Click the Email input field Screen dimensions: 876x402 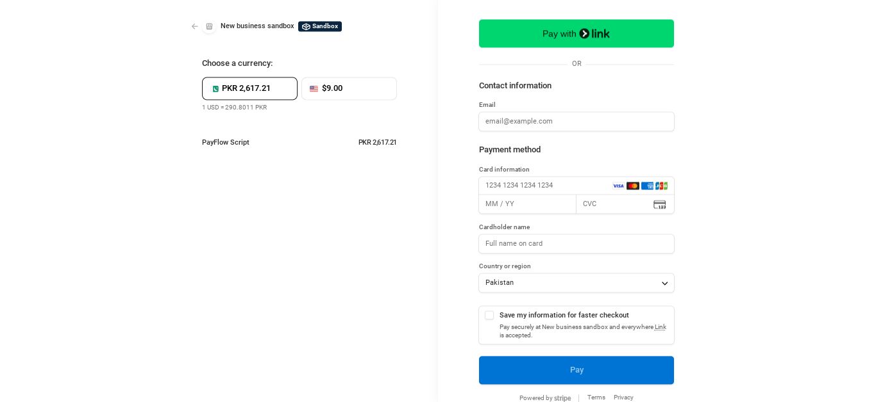pyautogui.click(x=576, y=122)
